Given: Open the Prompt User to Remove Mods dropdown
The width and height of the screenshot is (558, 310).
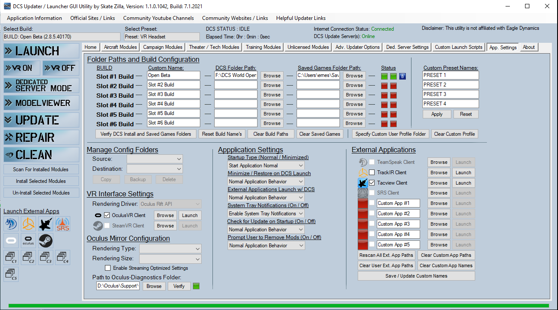Looking at the screenshot, I should coord(266,246).
